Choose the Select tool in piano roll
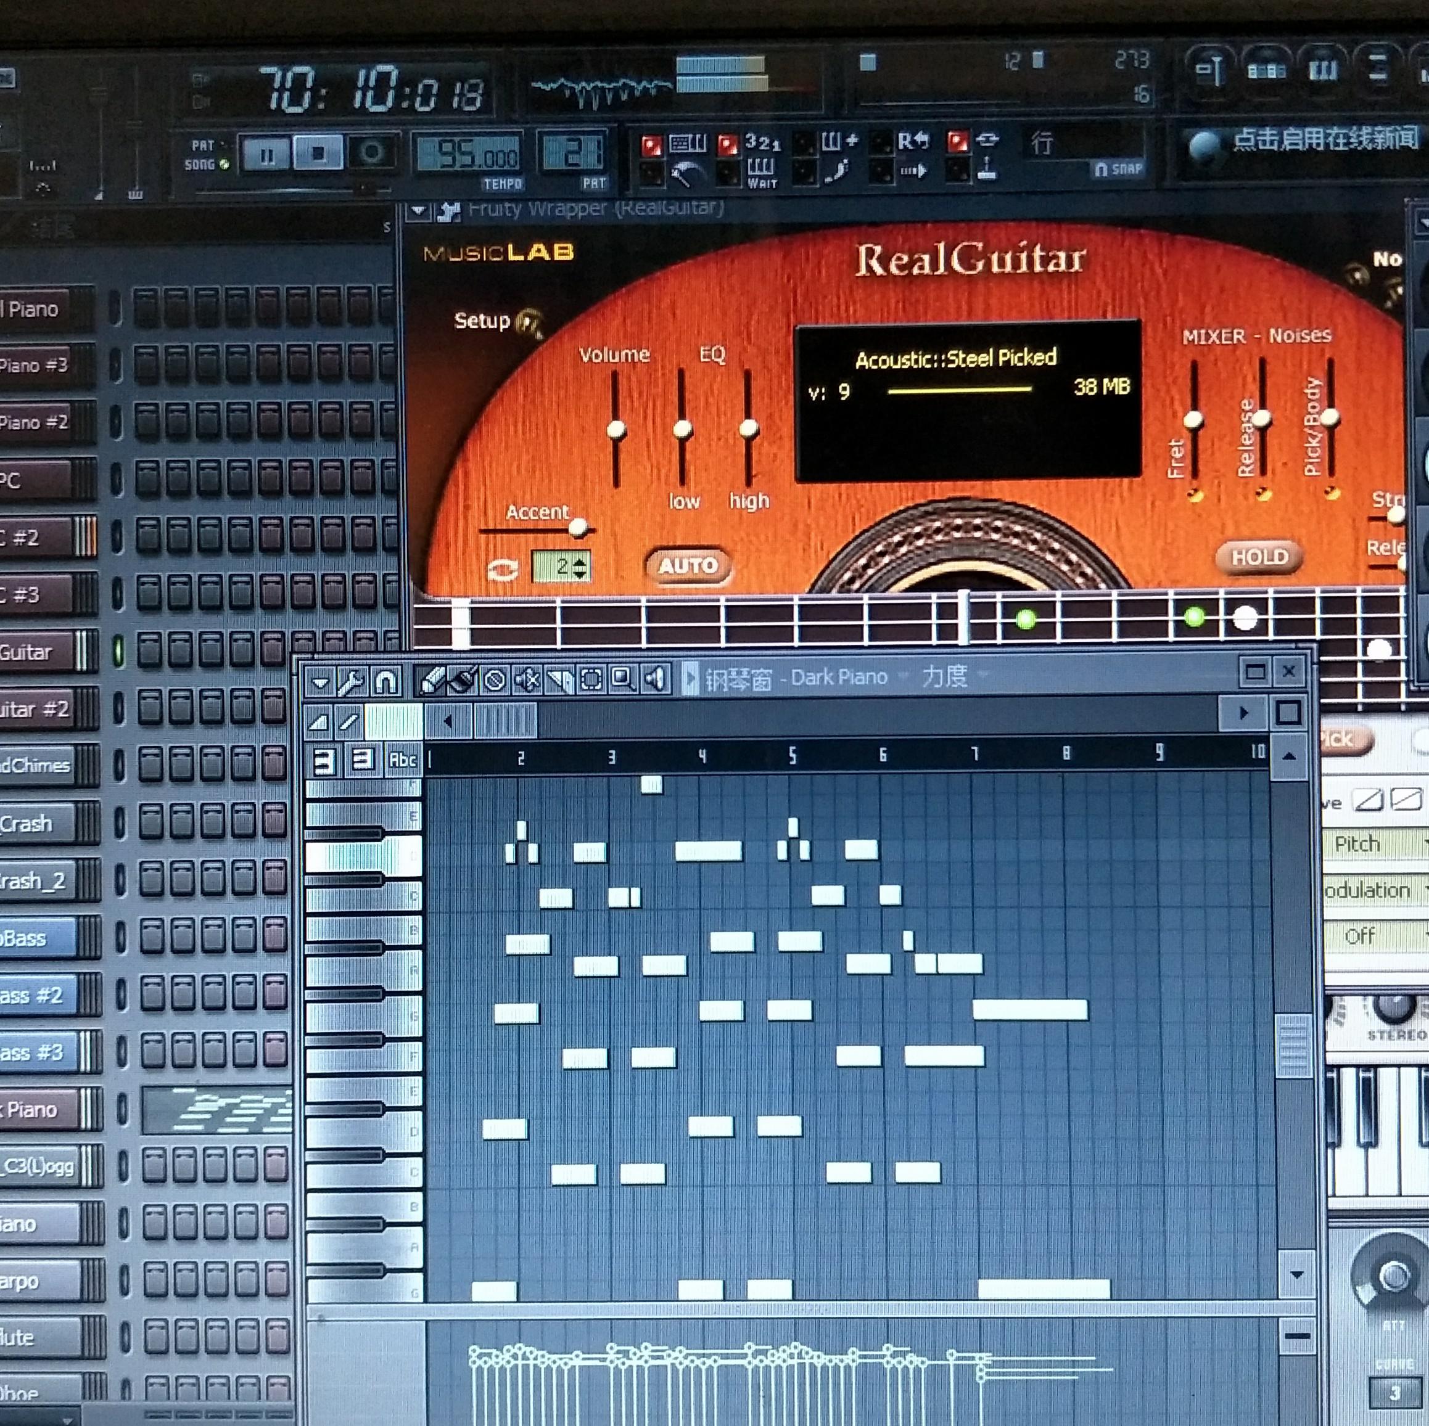Screen dimensions: 1429x1426 [x=591, y=679]
